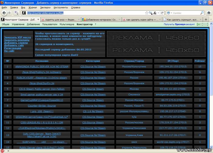213x153 pixels.
Task: Click Получить Премиум аккаунт link
Action: pos(179,24)
